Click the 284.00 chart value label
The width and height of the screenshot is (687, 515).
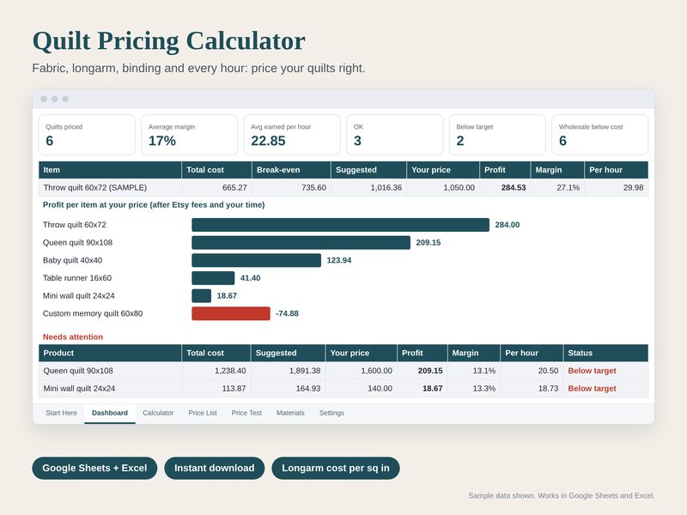pos(508,225)
